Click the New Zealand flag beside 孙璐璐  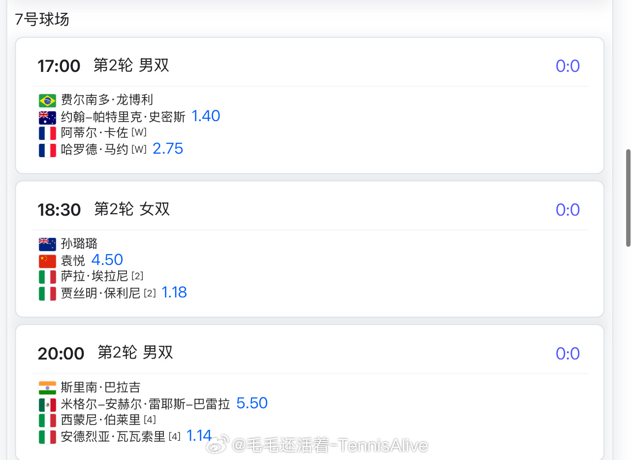[x=47, y=244]
